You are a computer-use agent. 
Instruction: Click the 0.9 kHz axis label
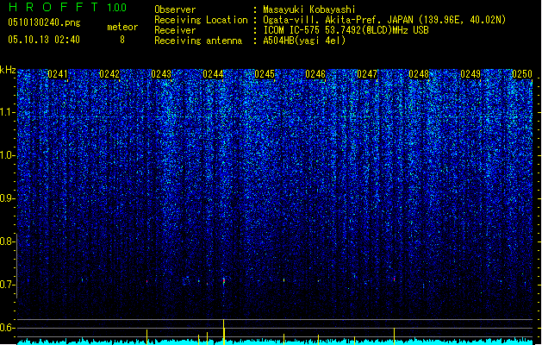coord(8,198)
